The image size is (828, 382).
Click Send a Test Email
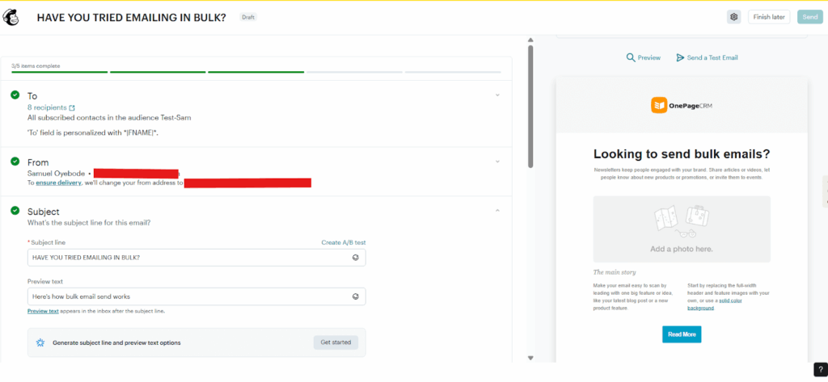[707, 57]
